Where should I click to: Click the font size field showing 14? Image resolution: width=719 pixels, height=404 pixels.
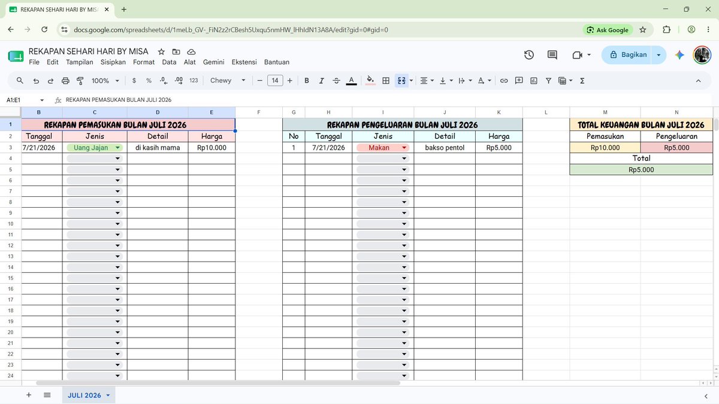(x=275, y=80)
